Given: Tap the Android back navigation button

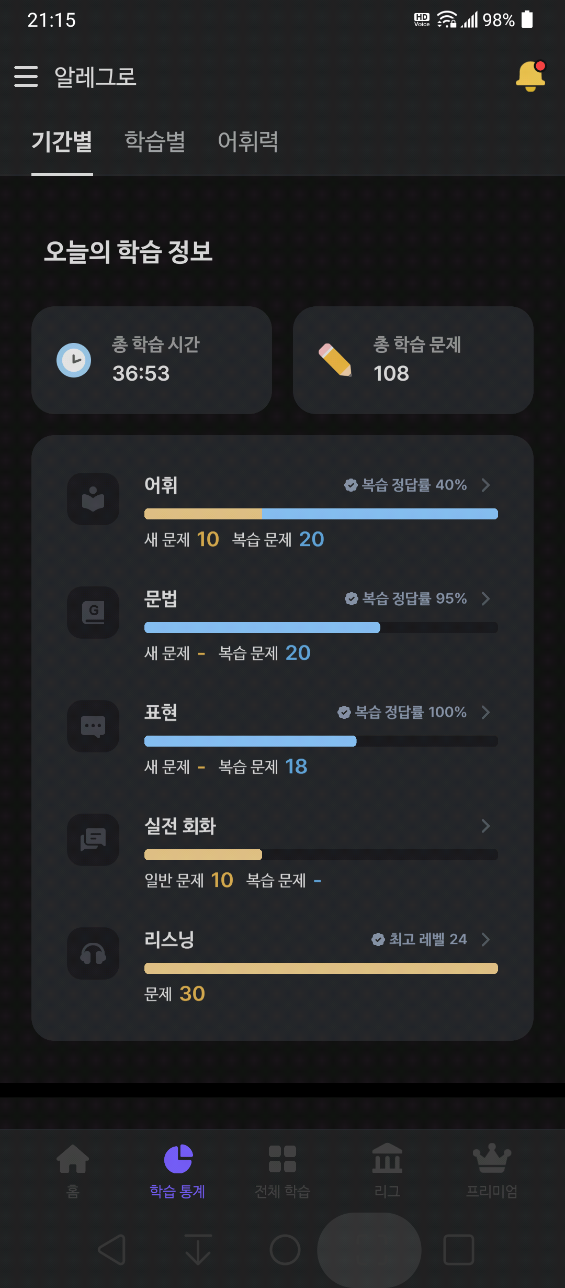Looking at the screenshot, I should pyautogui.click(x=112, y=1250).
